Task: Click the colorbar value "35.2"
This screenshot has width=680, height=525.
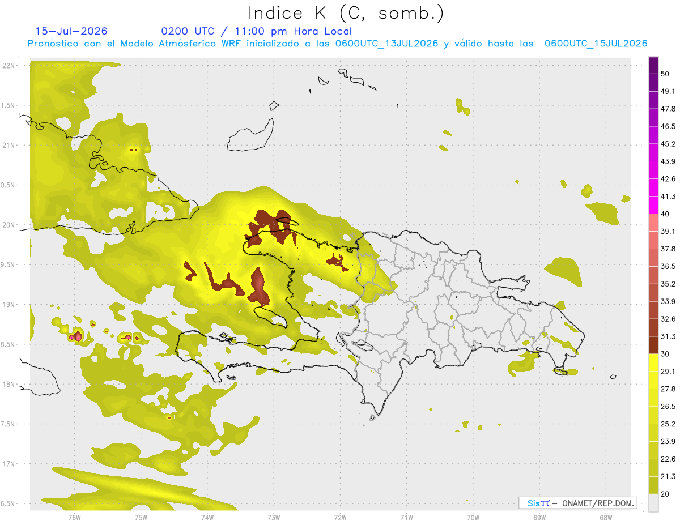Action: coord(668,284)
